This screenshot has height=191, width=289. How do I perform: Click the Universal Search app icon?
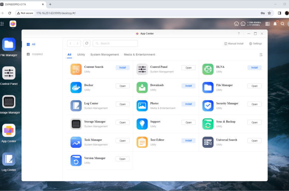click(208, 142)
